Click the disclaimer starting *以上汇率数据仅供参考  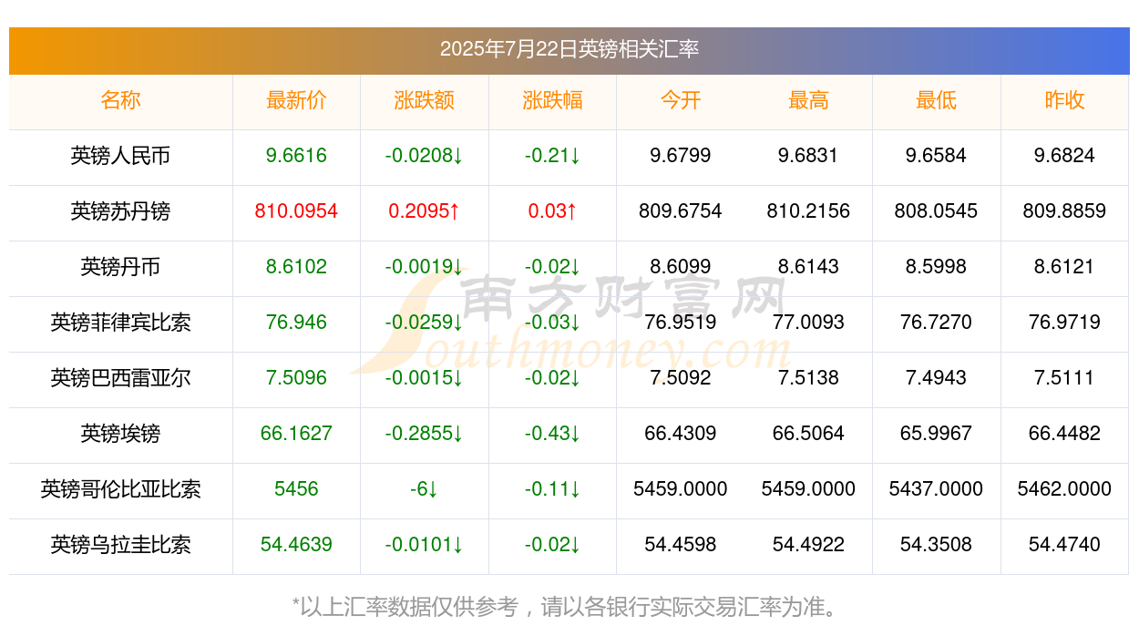tap(569, 607)
